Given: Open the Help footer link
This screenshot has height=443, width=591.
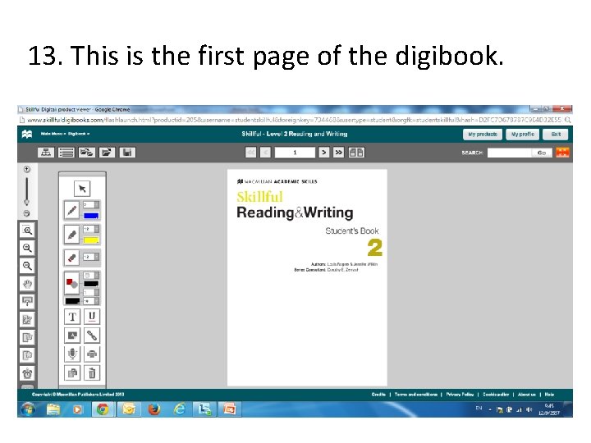Looking at the screenshot, I should click(549, 395).
